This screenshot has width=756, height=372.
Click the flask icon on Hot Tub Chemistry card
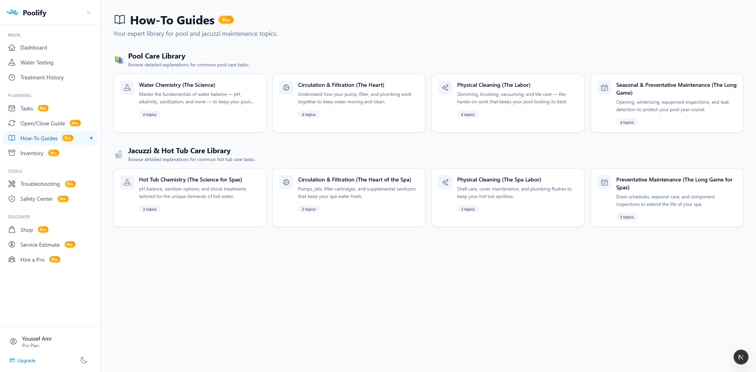coord(127,182)
